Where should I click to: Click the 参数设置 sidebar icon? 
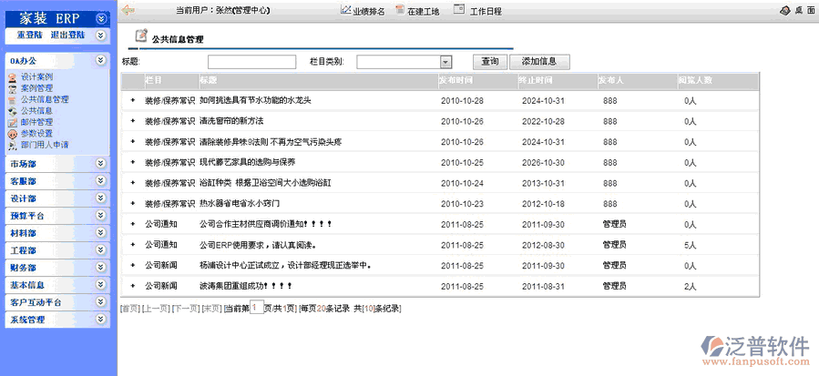click(x=13, y=134)
